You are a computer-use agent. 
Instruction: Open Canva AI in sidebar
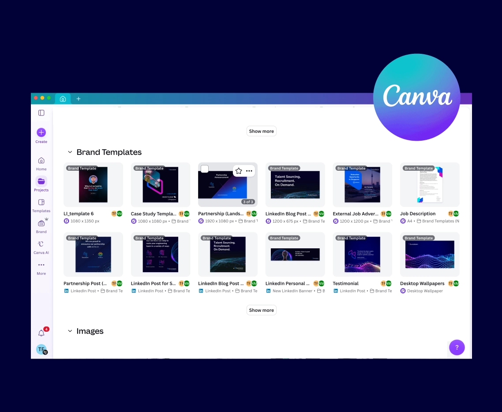(x=41, y=247)
